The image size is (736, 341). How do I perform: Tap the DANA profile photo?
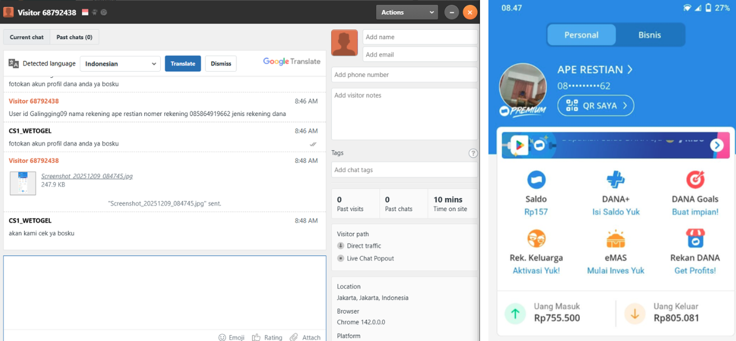click(x=523, y=87)
